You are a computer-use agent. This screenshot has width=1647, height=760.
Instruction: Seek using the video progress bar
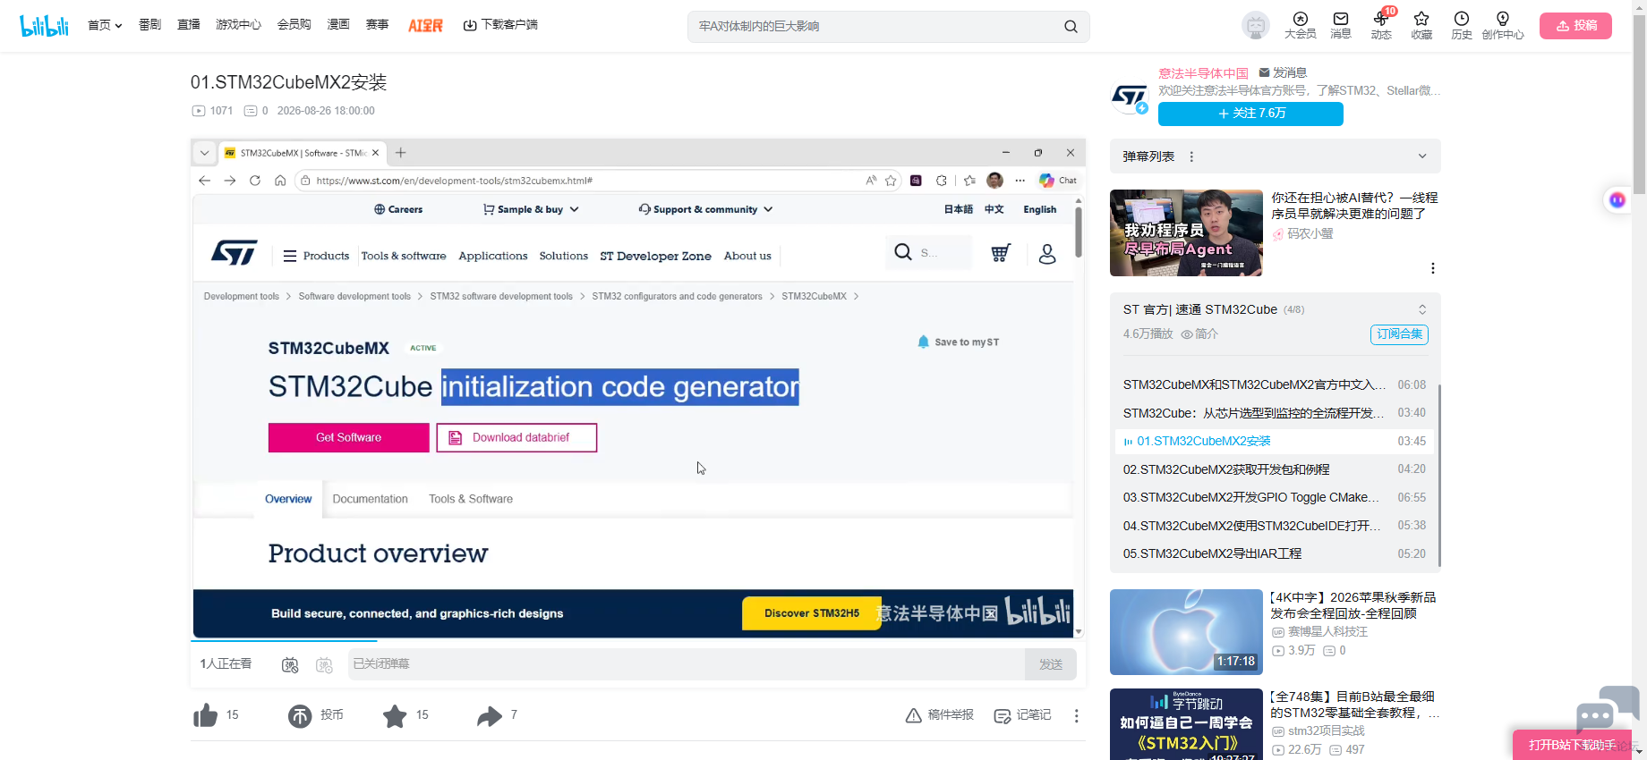coord(638,641)
